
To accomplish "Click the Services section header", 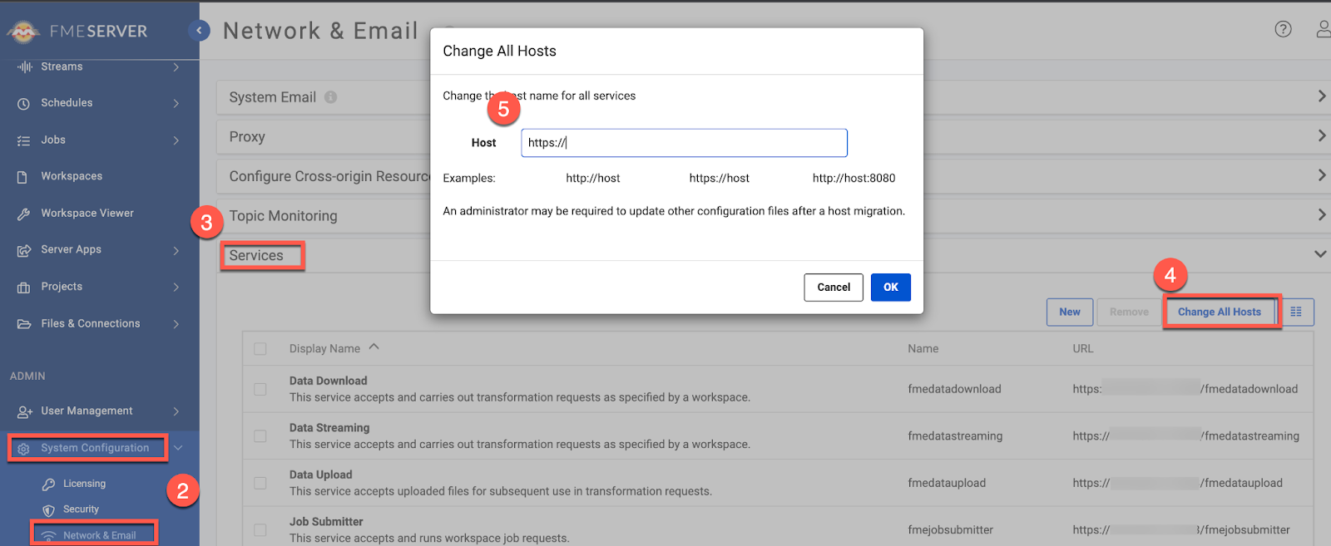I will click(x=256, y=256).
